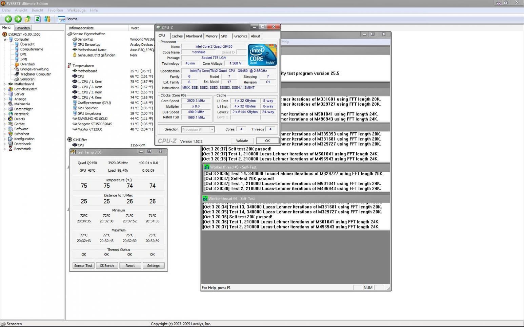Click the Validate button in CPU-Z
The image size is (524, 327).
[242, 141]
